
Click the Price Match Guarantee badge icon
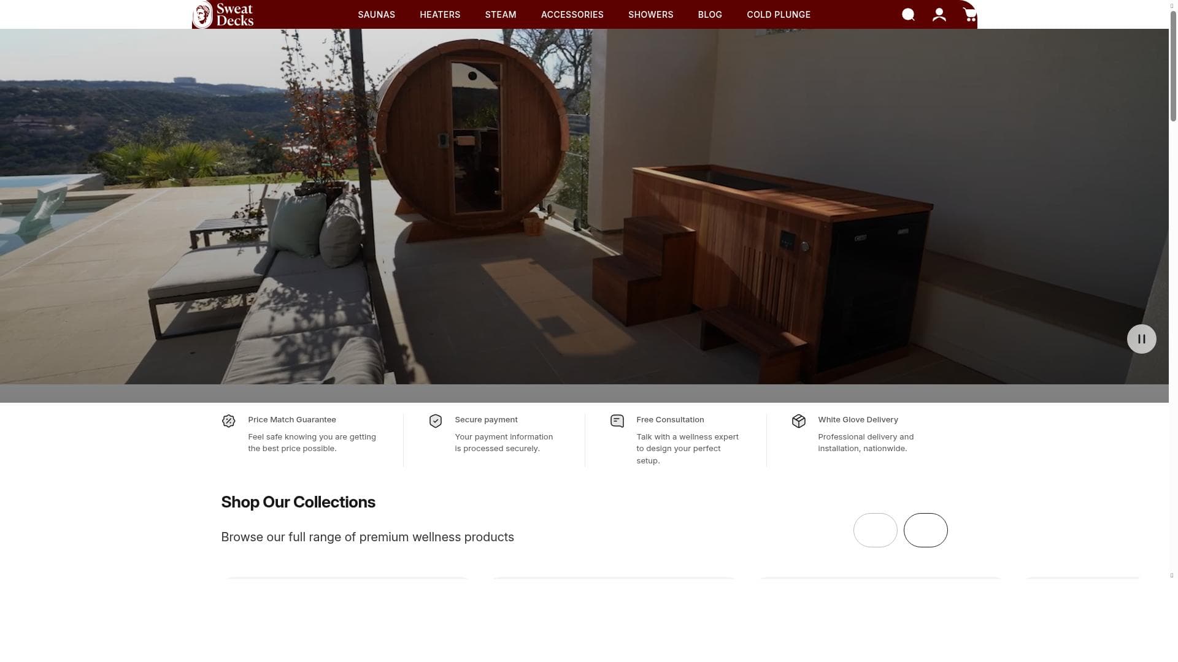[x=228, y=421]
